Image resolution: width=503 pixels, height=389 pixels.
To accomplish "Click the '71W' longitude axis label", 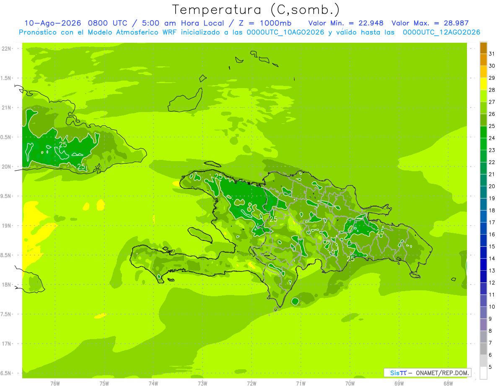I will pos(301,383).
